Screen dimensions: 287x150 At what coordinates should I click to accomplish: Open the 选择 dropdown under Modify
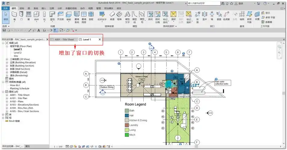tap(6, 26)
